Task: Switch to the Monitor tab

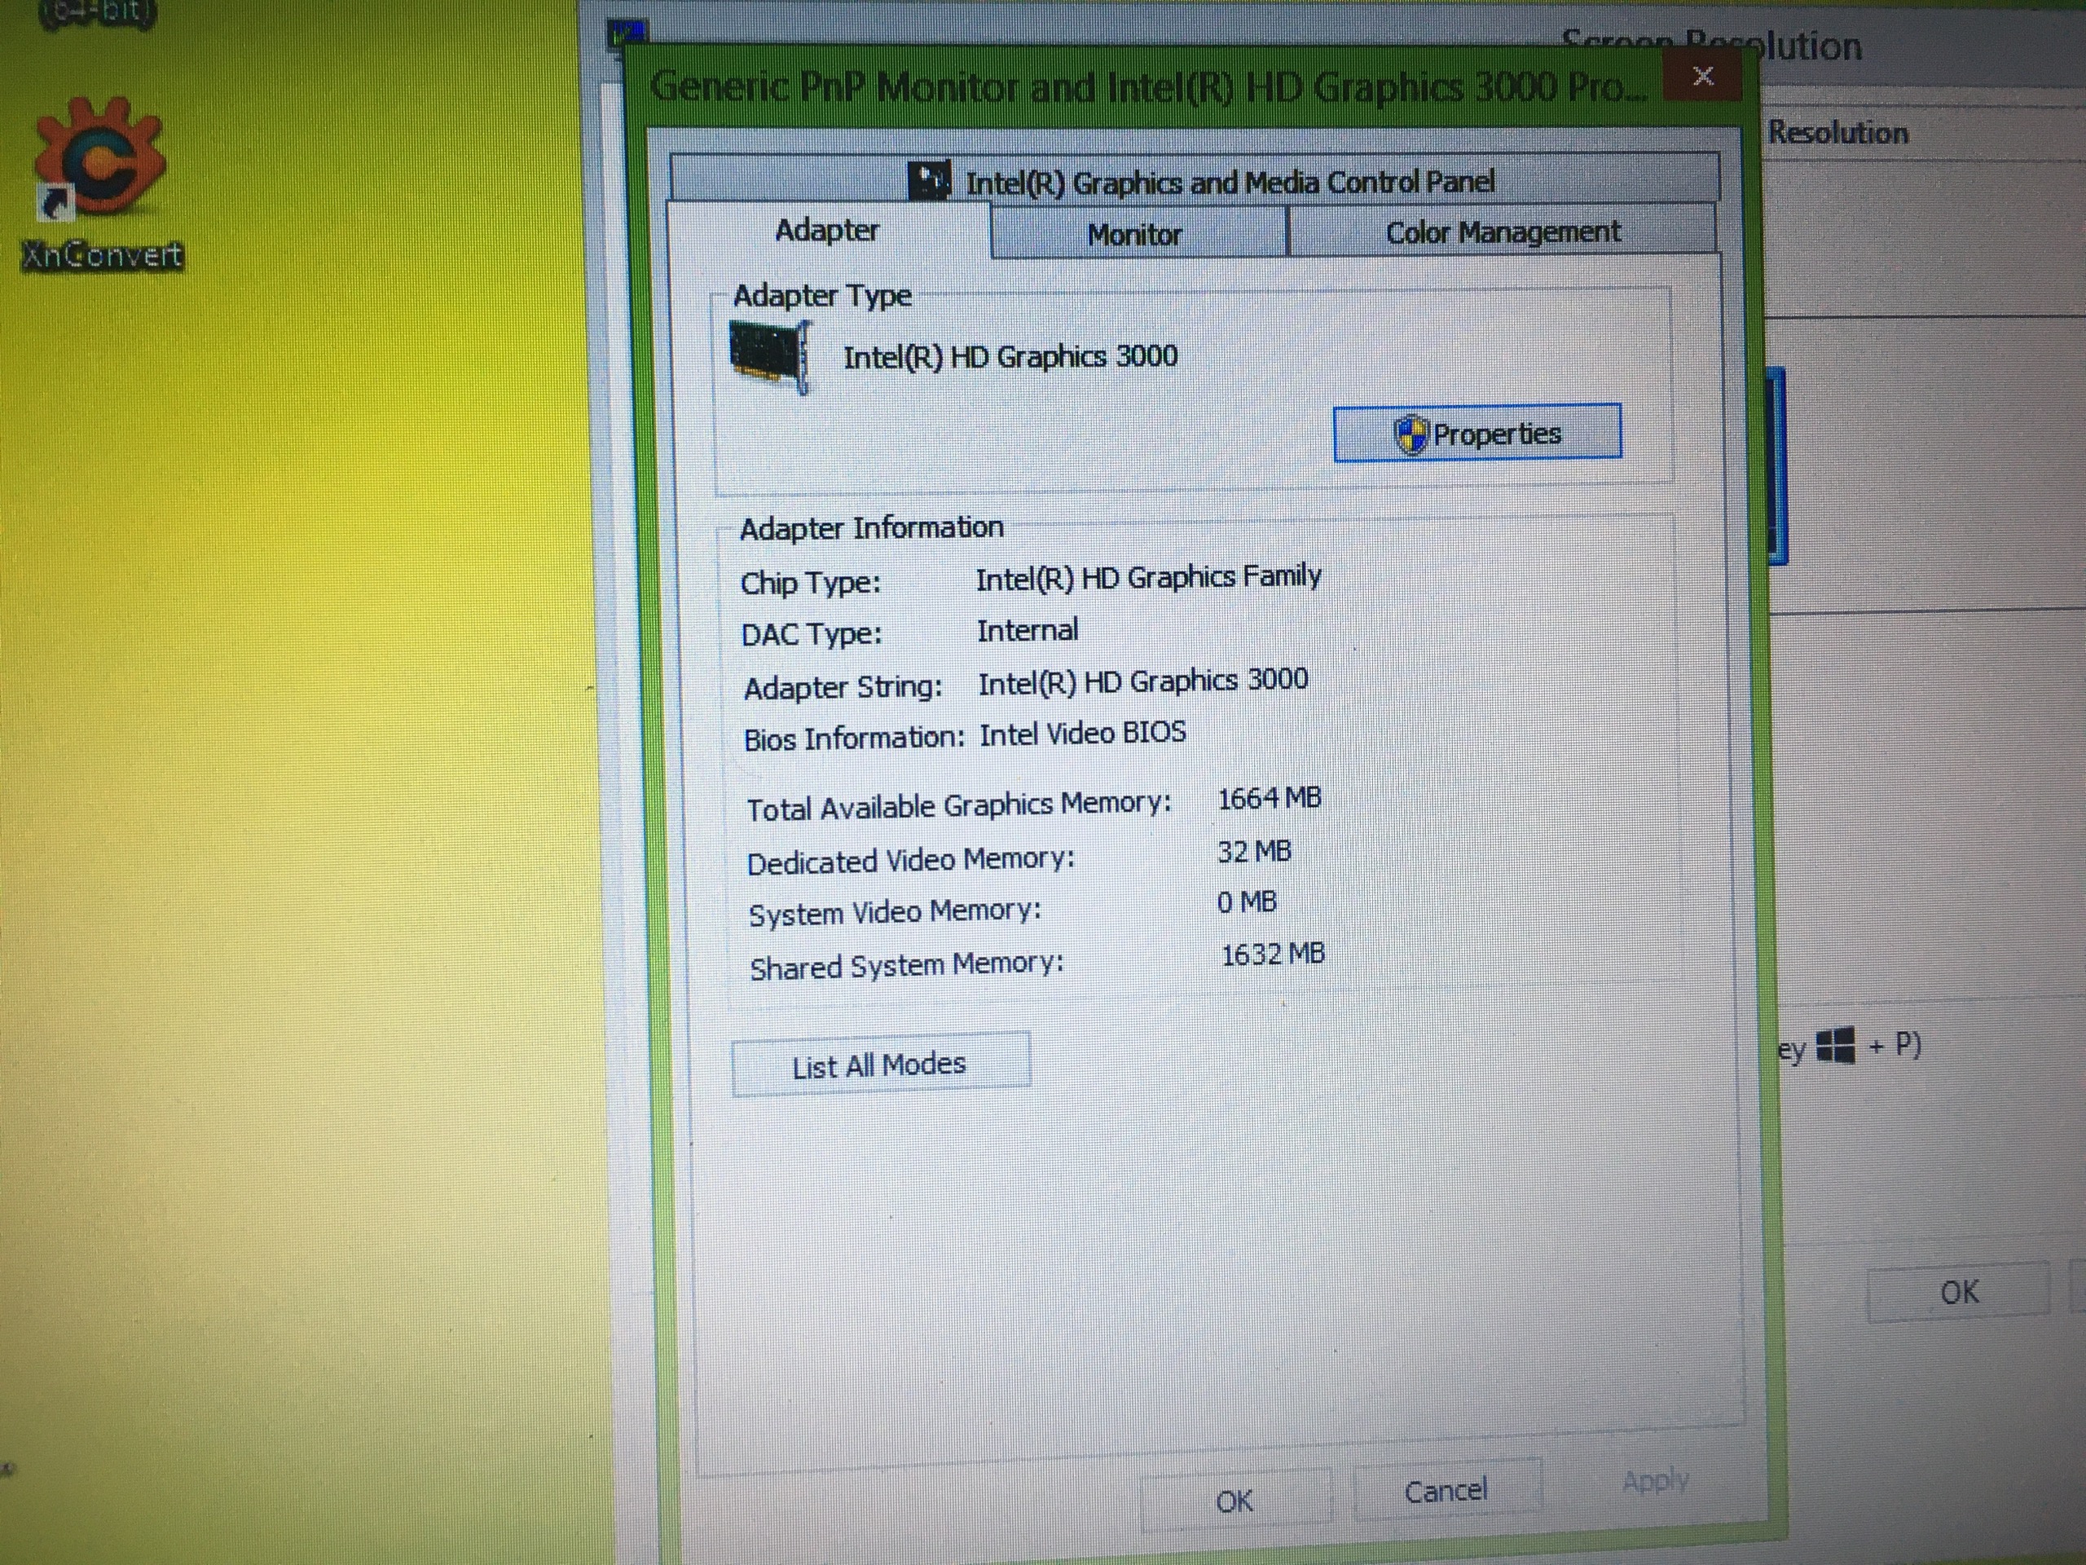Action: [1134, 234]
